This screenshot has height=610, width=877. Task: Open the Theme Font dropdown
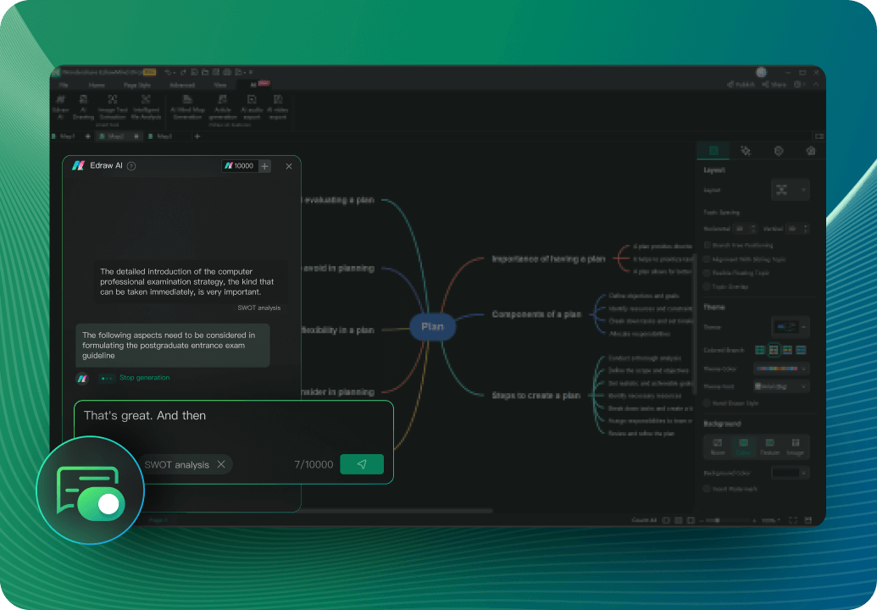[x=780, y=386]
